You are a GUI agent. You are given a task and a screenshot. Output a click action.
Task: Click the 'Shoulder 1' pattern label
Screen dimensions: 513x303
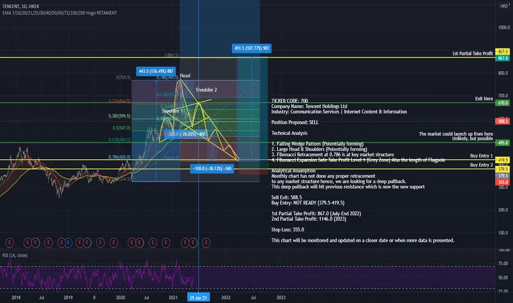coord(172,111)
